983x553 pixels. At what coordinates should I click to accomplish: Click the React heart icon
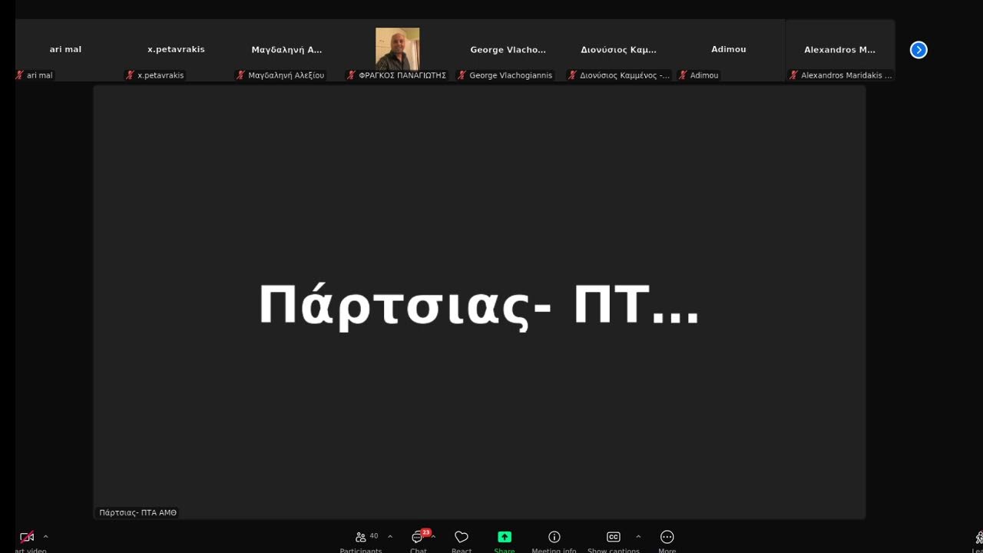coord(462,537)
